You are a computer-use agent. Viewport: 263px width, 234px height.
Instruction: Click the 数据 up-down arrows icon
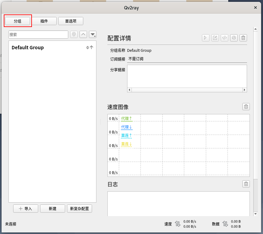225,224
